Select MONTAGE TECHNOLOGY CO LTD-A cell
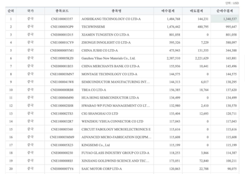The width and height of the screenshot is (245, 174). pos(116,74)
